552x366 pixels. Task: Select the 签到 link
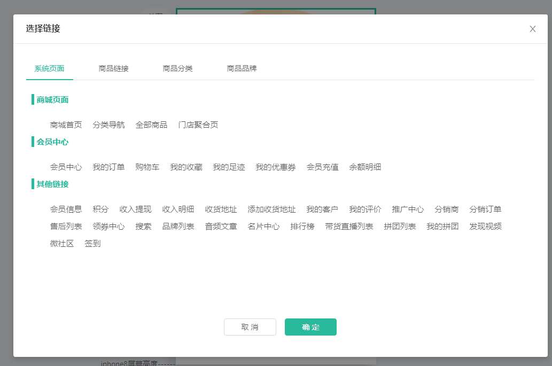(x=92, y=244)
